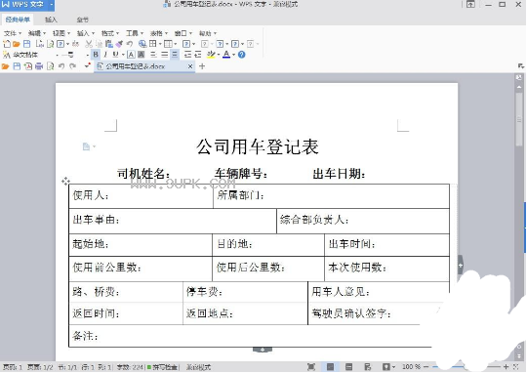
Task: Redo arrow in quick access toolbar
Action: click(72, 66)
